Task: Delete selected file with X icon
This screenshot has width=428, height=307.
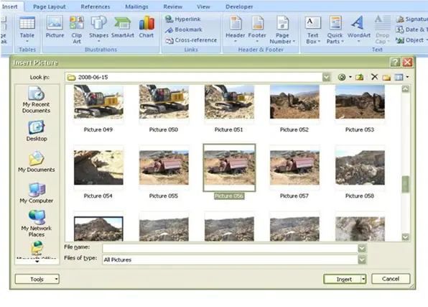Action: [375, 77]
